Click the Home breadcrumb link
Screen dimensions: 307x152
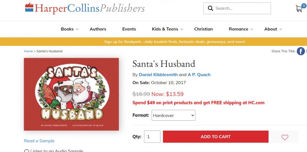pos(28,51)
